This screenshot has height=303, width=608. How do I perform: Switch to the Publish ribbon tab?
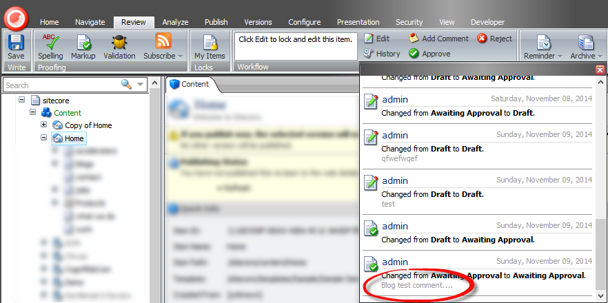[216, 22]
